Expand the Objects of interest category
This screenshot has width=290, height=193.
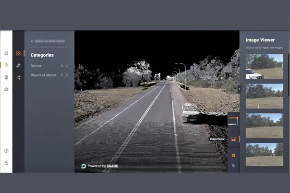(67, 75)
